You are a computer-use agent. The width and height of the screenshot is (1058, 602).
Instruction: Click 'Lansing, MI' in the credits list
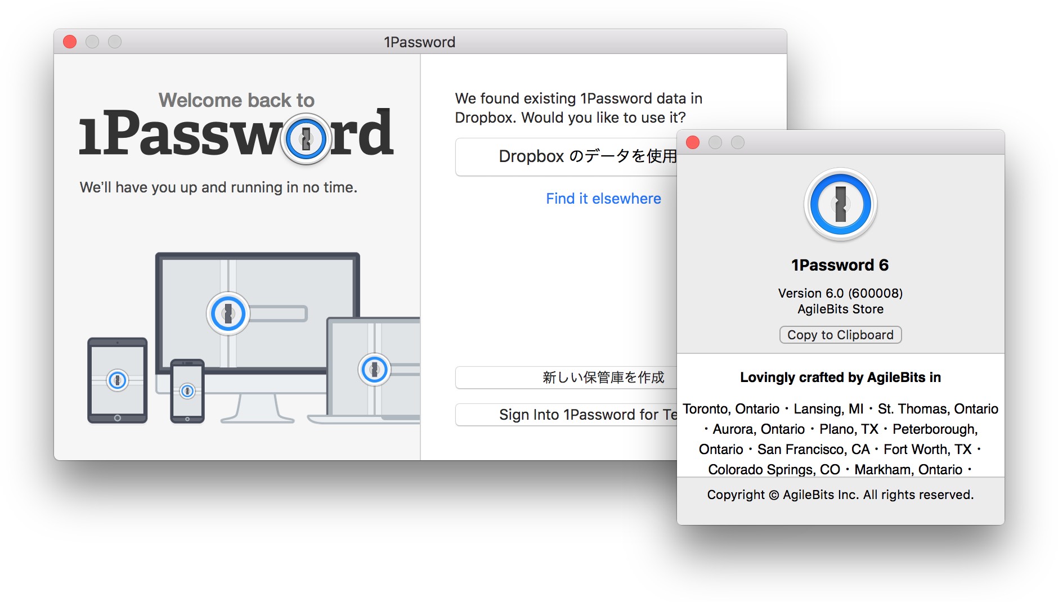[828, 409]
